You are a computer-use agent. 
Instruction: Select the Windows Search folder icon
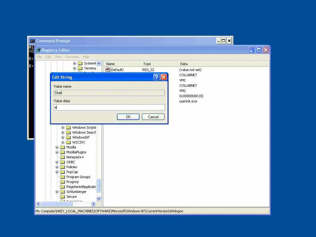(68, 132)
